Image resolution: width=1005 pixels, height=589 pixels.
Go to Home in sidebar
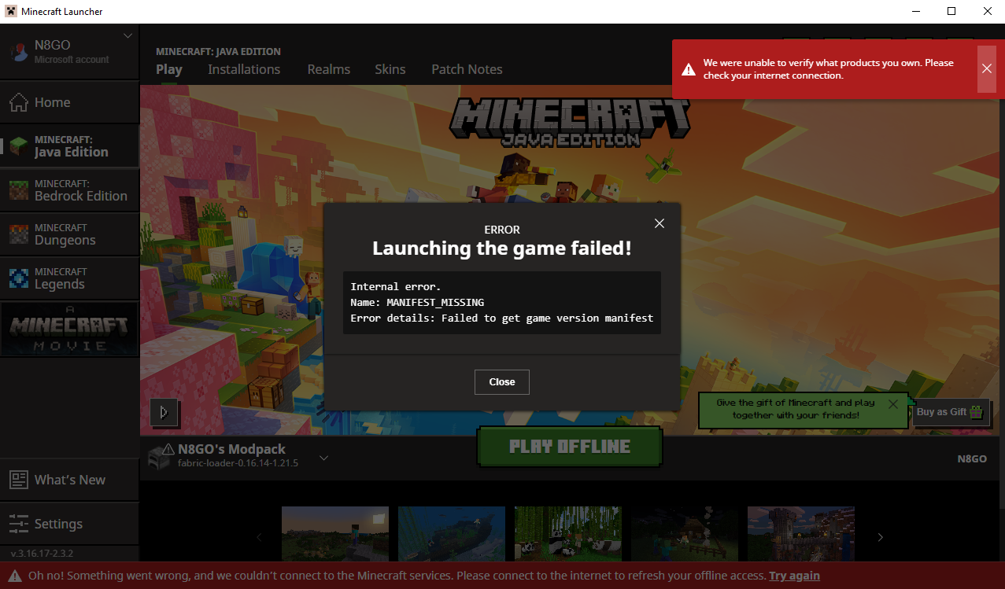point(69,102)
